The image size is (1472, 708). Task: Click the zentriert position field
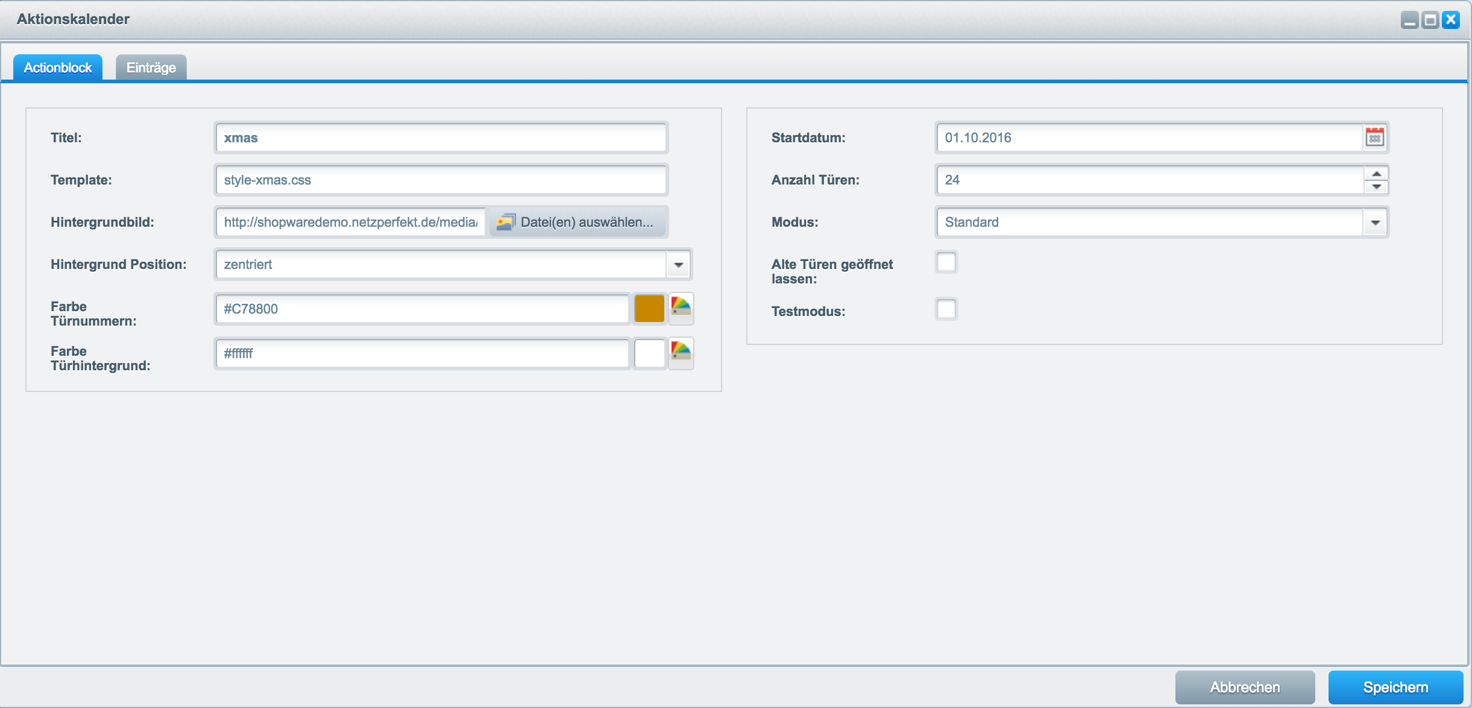[x=441, y=264]
